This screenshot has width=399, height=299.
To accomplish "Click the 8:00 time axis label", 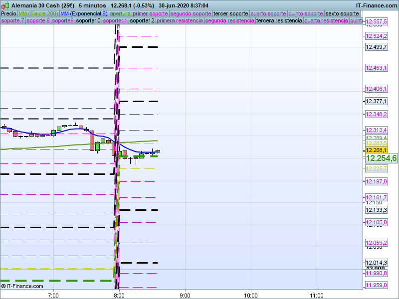I will (119, 295).
